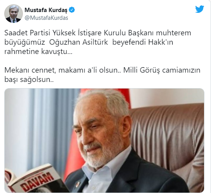Click "rahmetine kavuştu..." in the tweet text
211x193 pixels.
pos(38,51)
